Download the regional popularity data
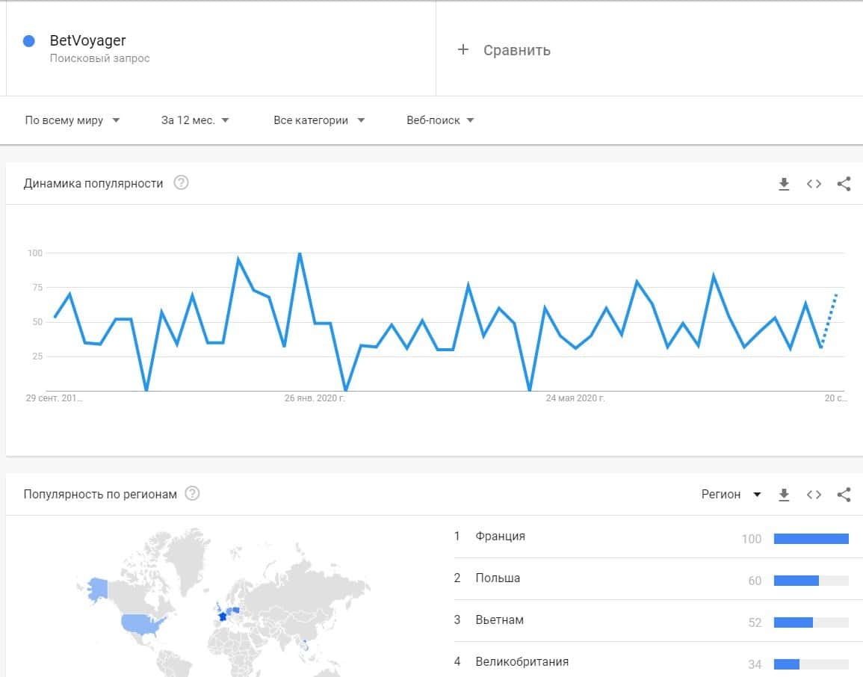 pyautogui.click(x=784, y=495)
